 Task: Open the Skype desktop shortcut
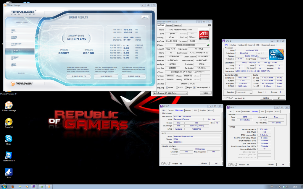pyautogui.click(x=9, y=140)
